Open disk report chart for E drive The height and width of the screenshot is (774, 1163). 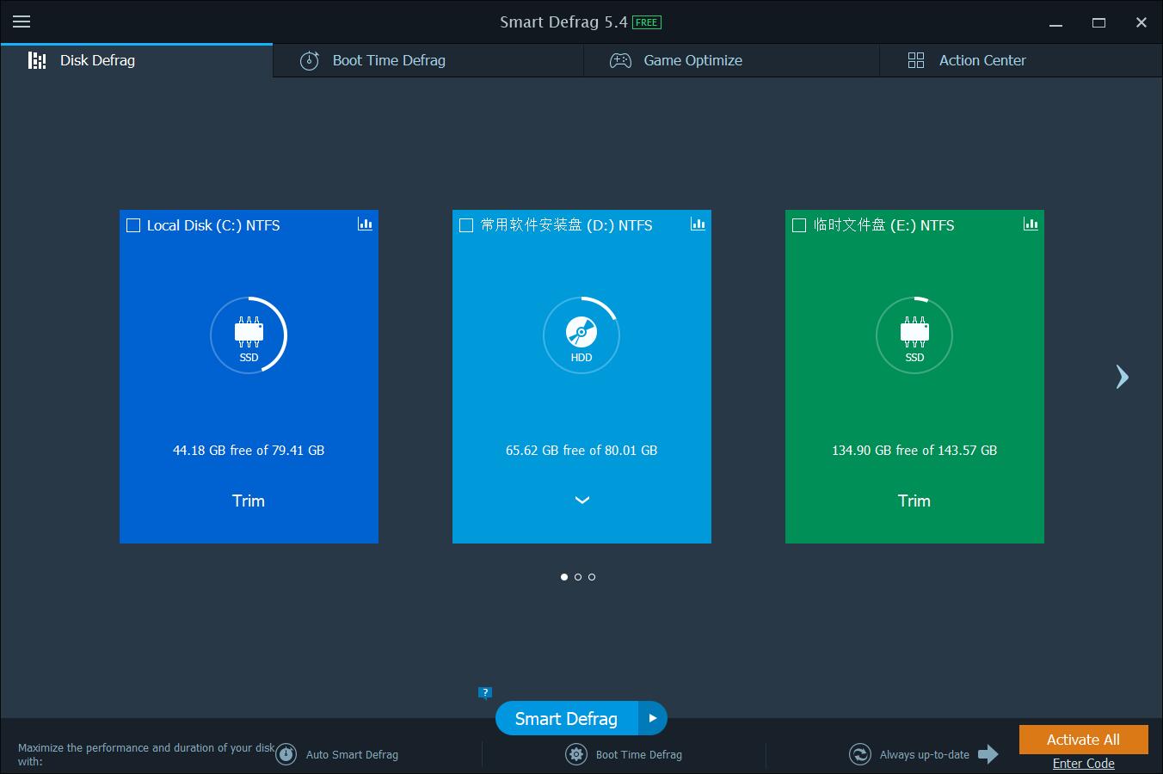pos(1031,224)
